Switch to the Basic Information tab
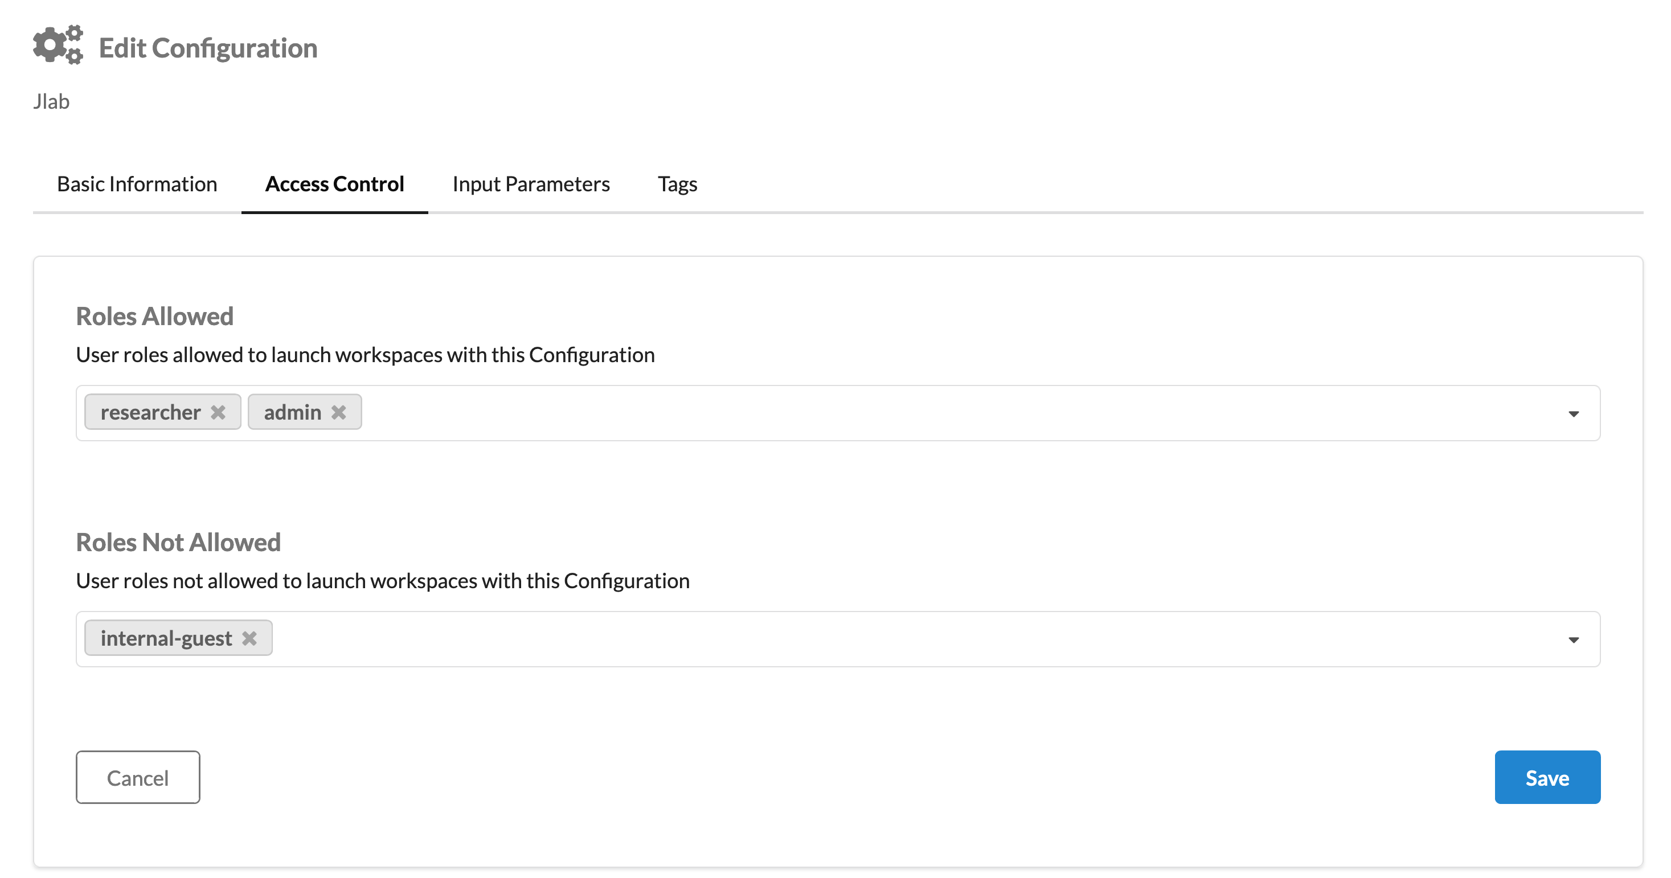1671x878 pixels. [x=136, y=183]
